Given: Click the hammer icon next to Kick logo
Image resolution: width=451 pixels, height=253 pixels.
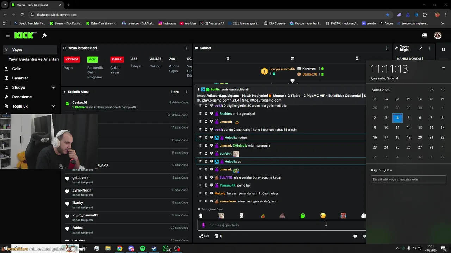Looking at the screenshot, I should 44,35.
